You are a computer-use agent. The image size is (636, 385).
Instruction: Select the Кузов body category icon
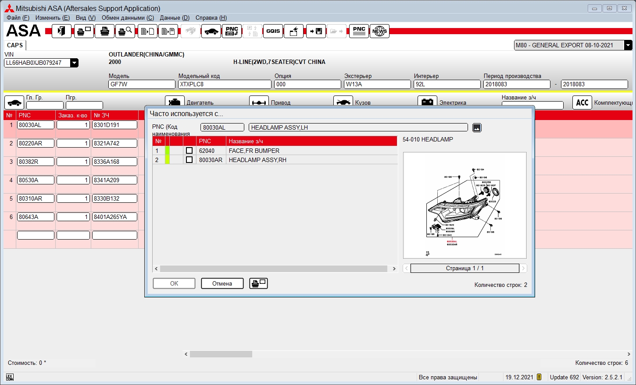(343, 102)
